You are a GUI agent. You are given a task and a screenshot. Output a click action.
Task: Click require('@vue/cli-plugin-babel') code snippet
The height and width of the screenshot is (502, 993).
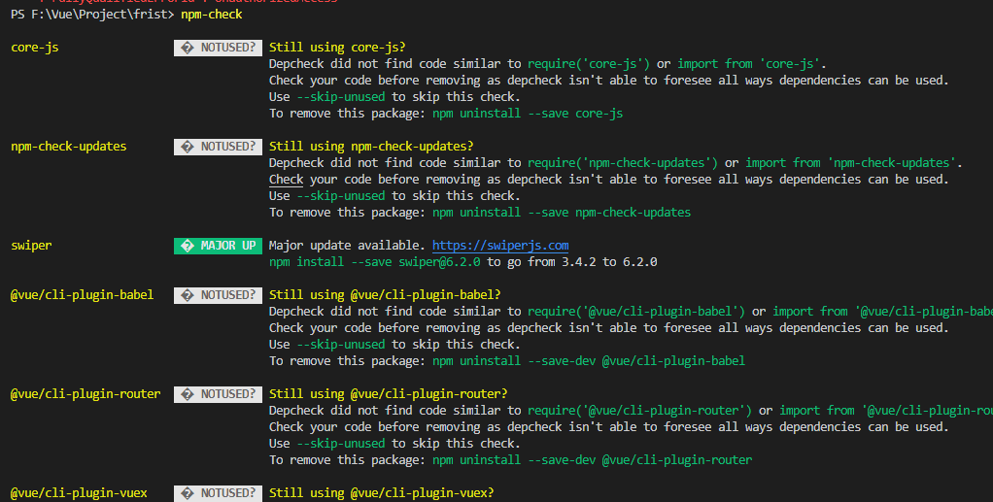tap(636, 312)
